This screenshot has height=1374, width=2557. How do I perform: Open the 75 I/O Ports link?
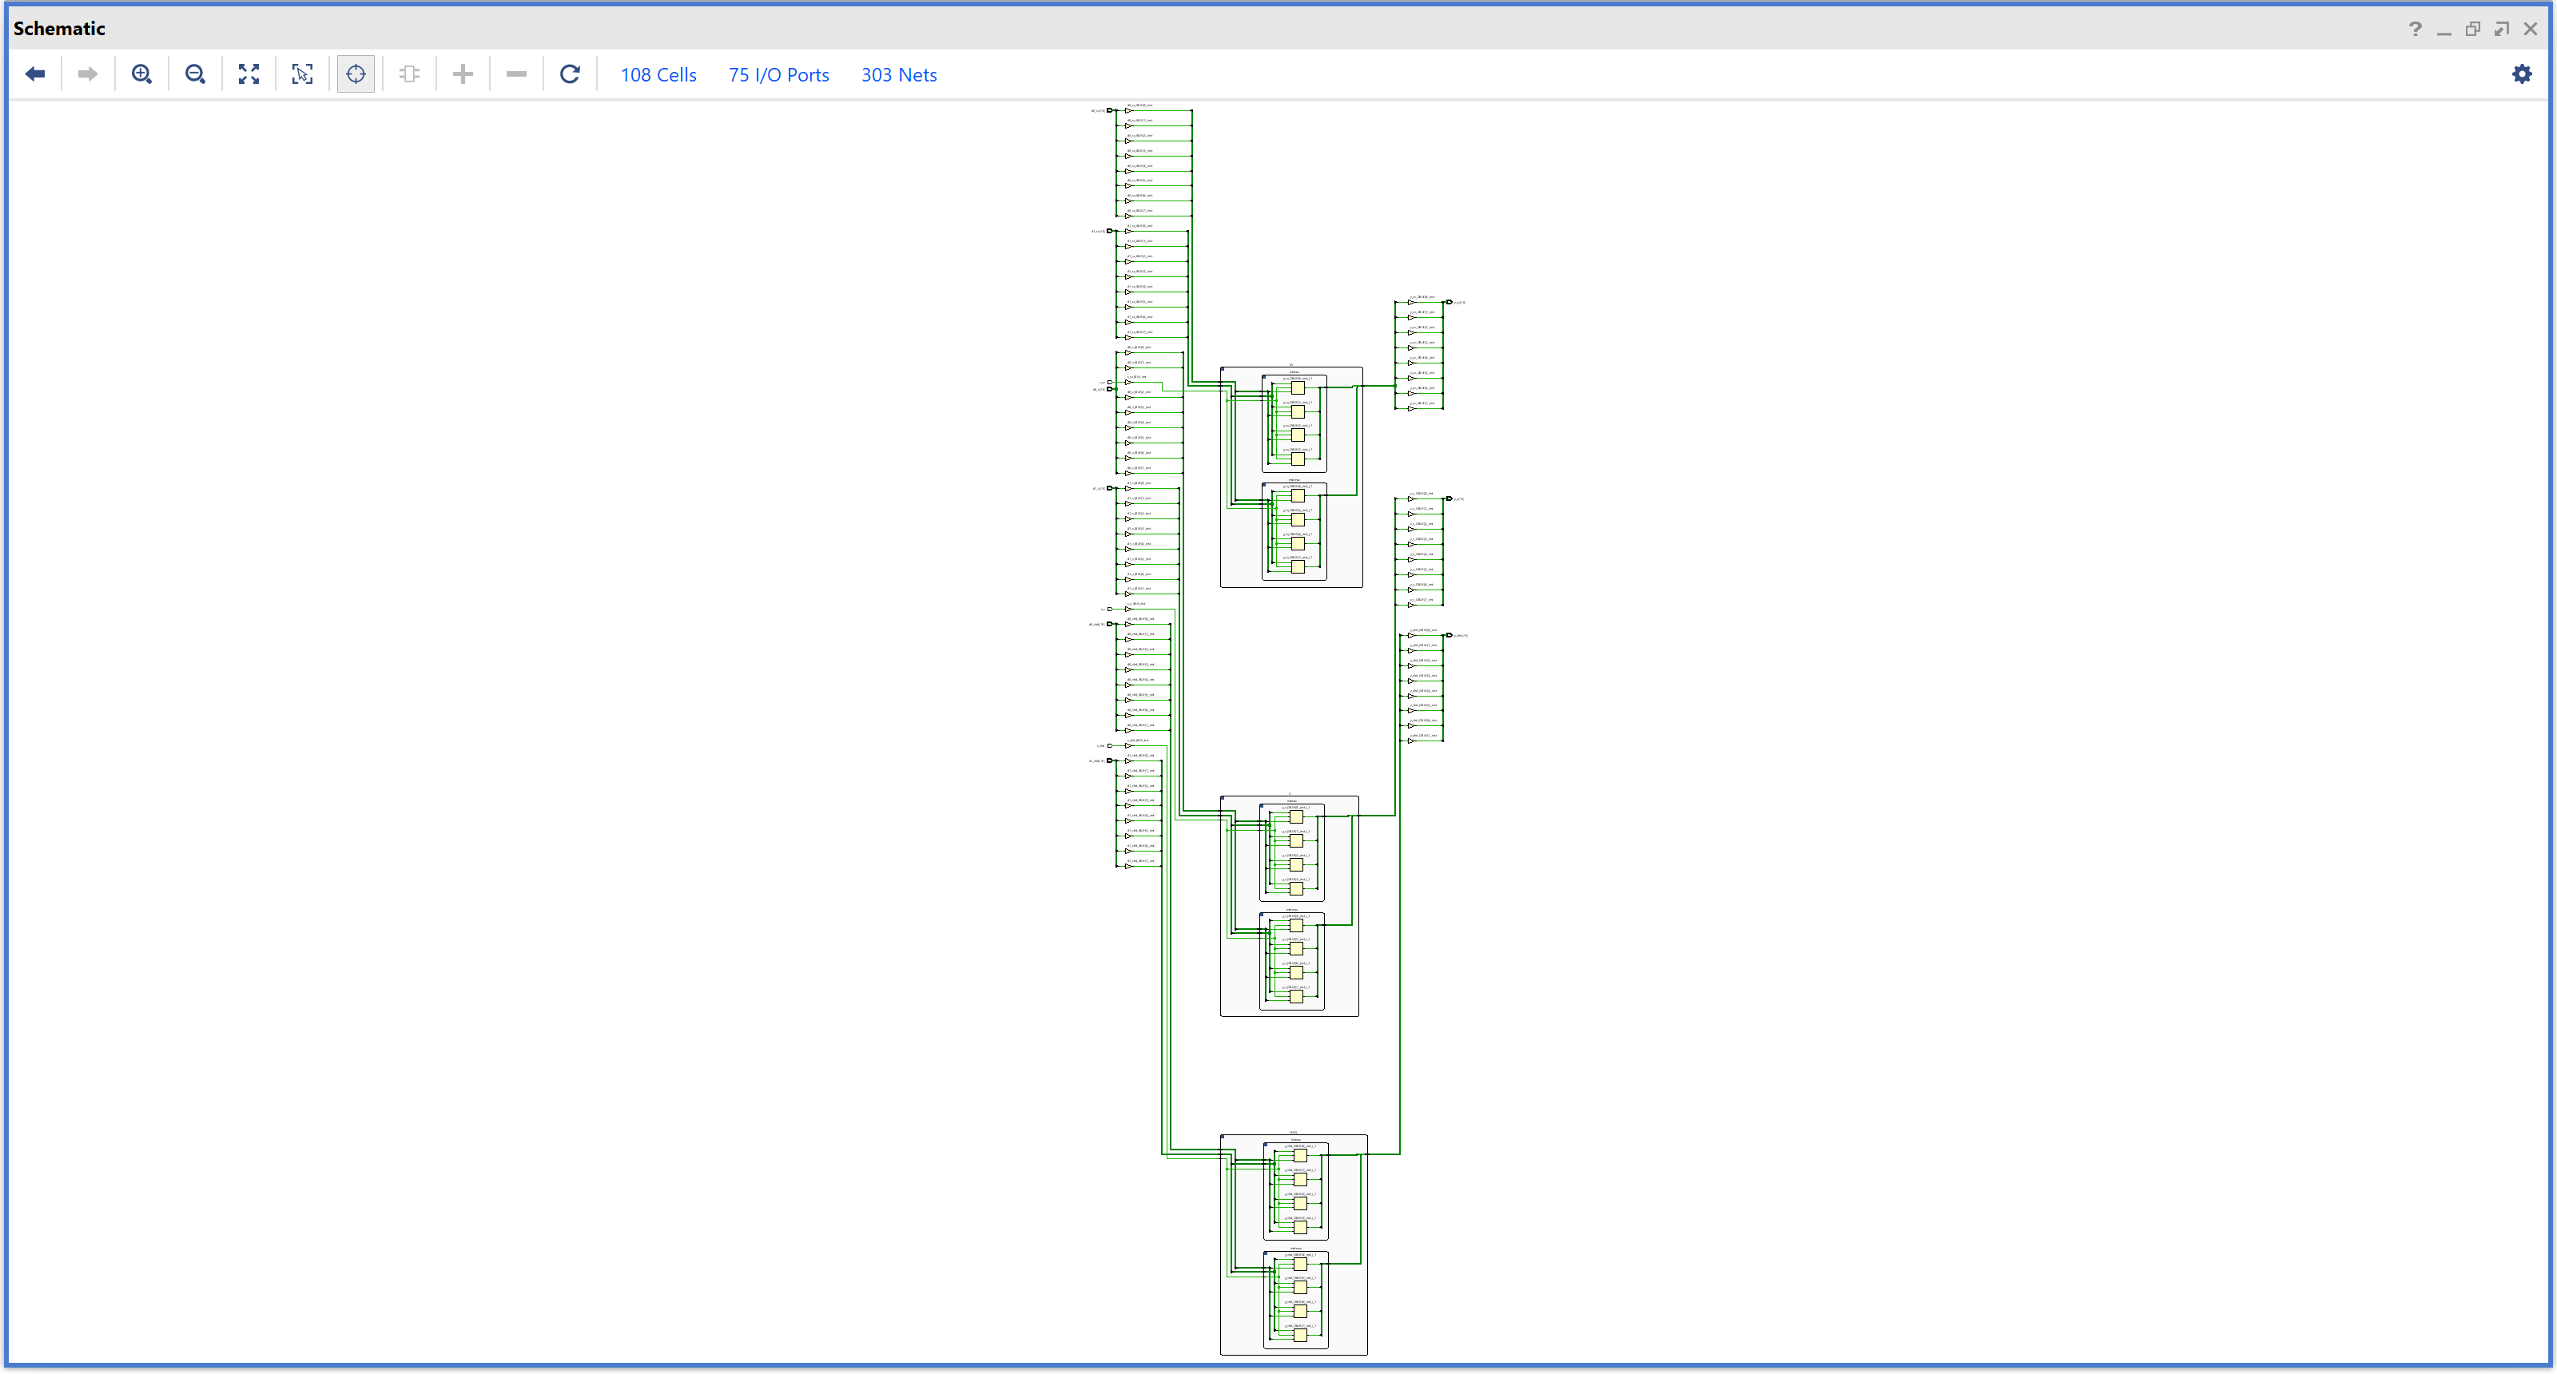(x=778, y=75)
